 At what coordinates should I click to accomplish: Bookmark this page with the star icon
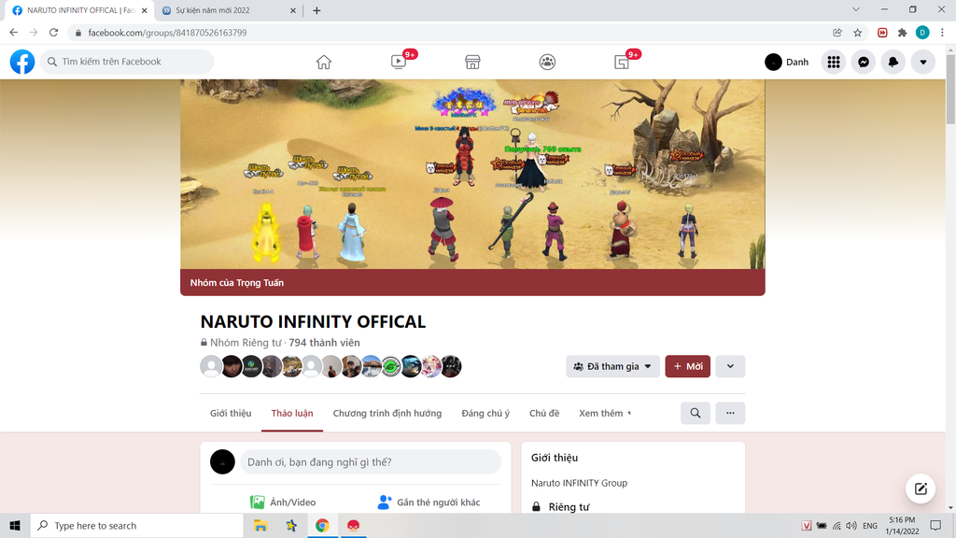858,33
